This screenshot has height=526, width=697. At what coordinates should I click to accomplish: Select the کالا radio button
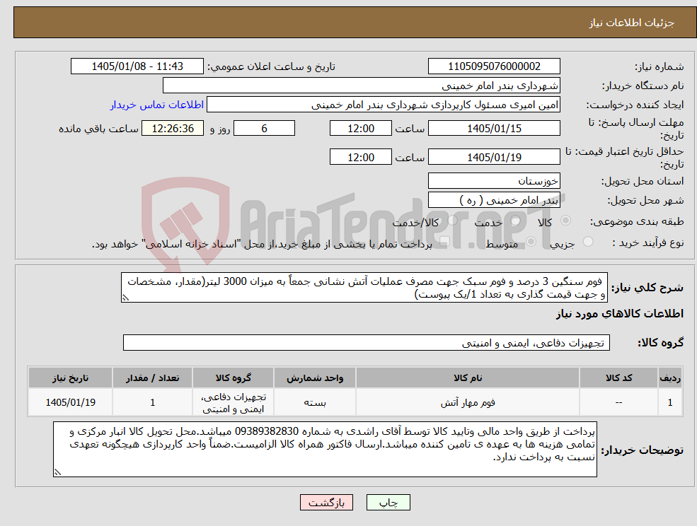[x=565, y=221]
